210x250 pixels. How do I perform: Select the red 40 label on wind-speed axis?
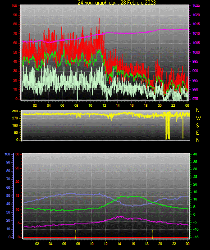click(15, 62)
